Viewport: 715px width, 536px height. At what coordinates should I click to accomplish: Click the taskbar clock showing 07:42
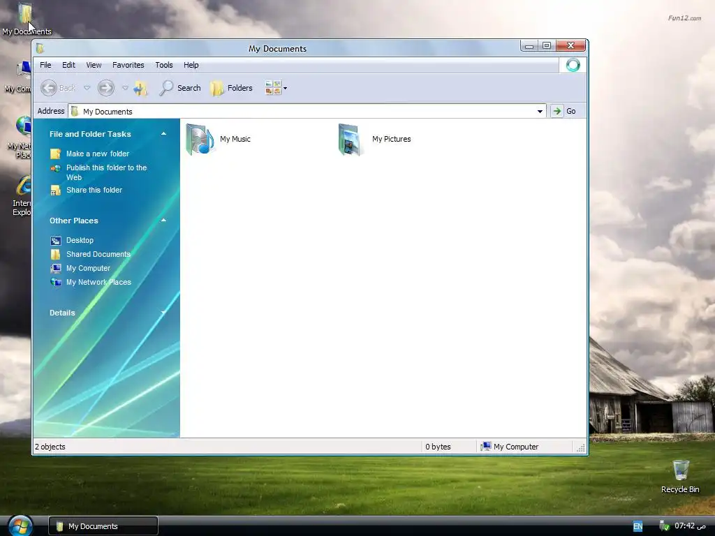tap(690, 526)
